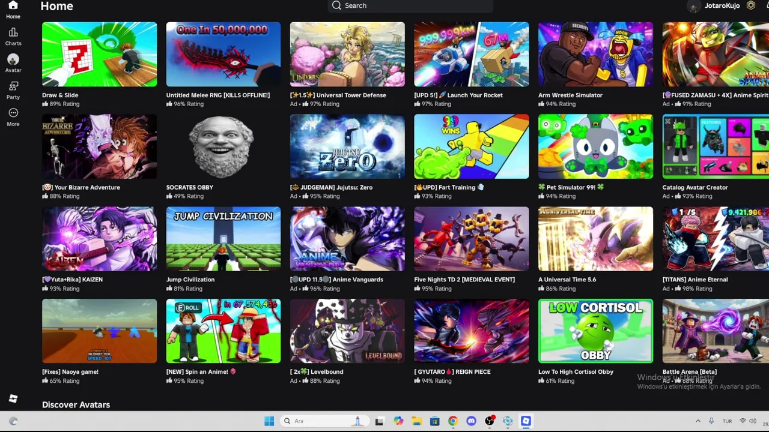Launch Copilot from the taskbar
This screenshot has height=432, width=769.
tap(398, 421)
